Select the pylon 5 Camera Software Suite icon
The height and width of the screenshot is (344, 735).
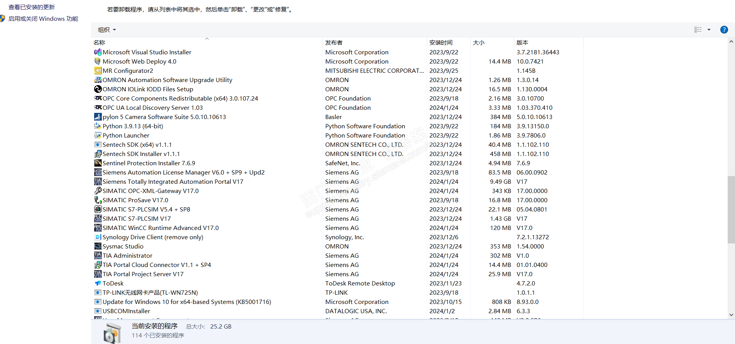click(98, 117)
